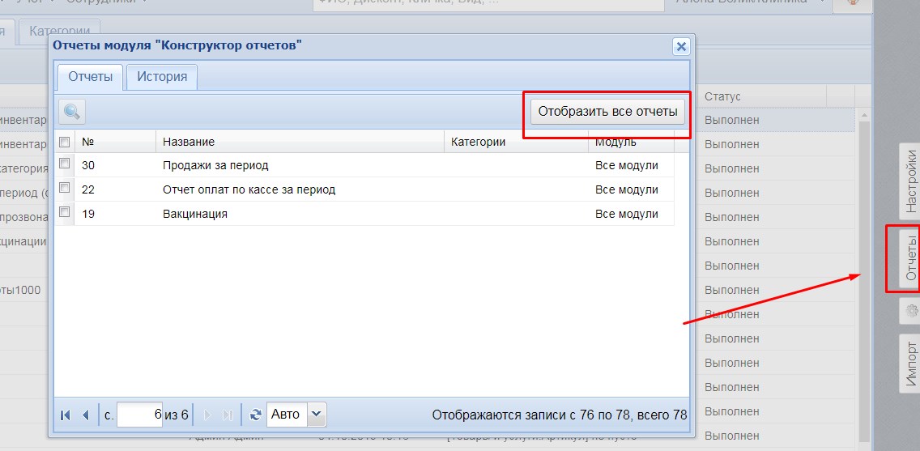Tick checkbox for report 19 Вакцинация
The image size is (920, 451).
[x=65, y=211]
